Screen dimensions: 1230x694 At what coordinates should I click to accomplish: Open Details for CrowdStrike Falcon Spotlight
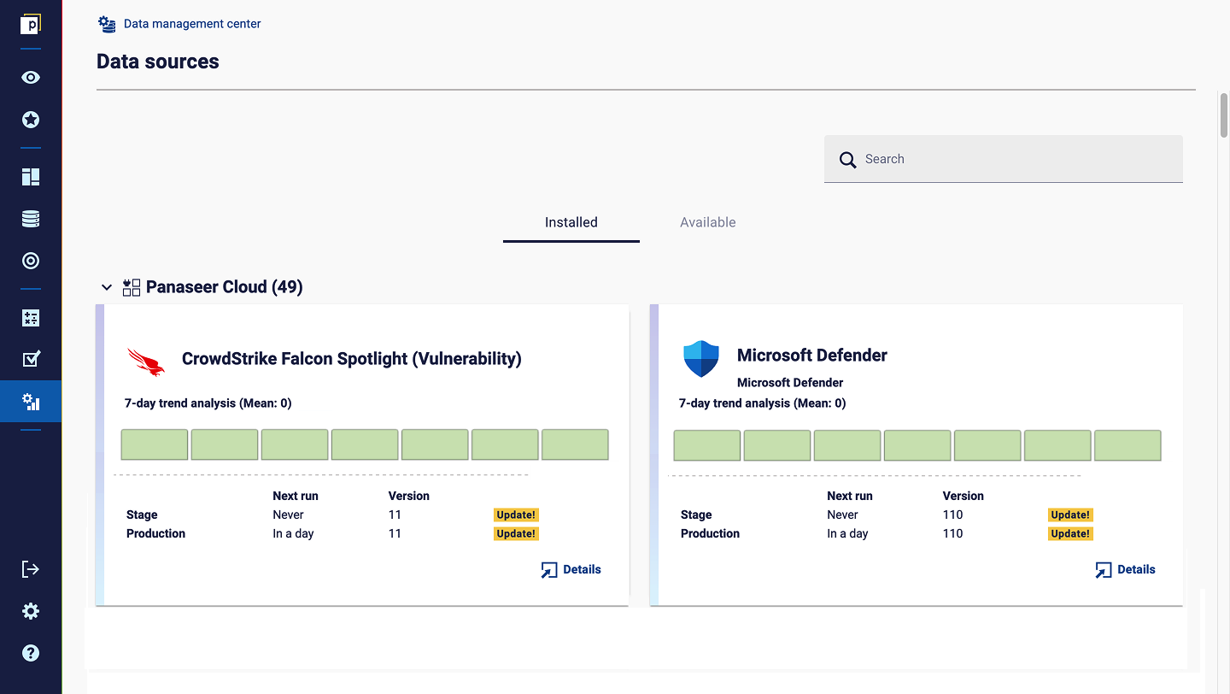[571, 570]
